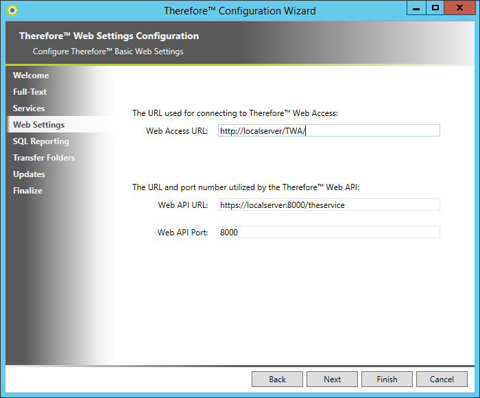Click the Finish button

click(387, 379)
